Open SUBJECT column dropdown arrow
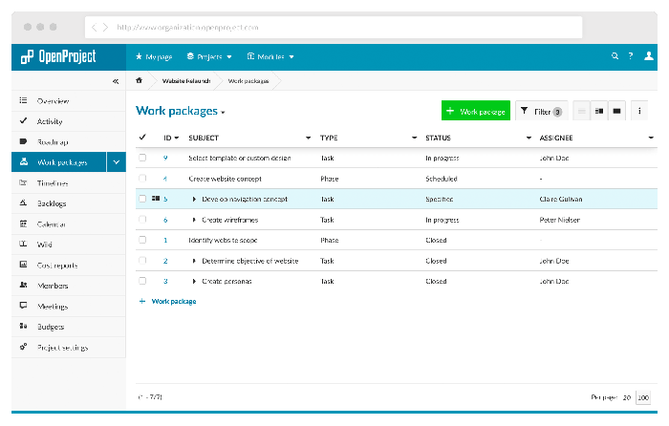Image resolution: width=669 pixels, height=426 pixels. (308, 138)
